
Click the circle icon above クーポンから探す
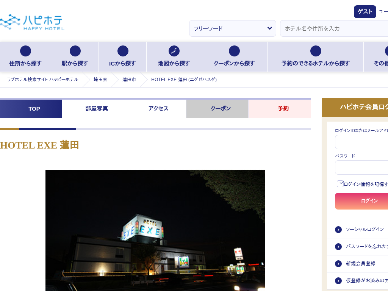(x=234, y=51)
